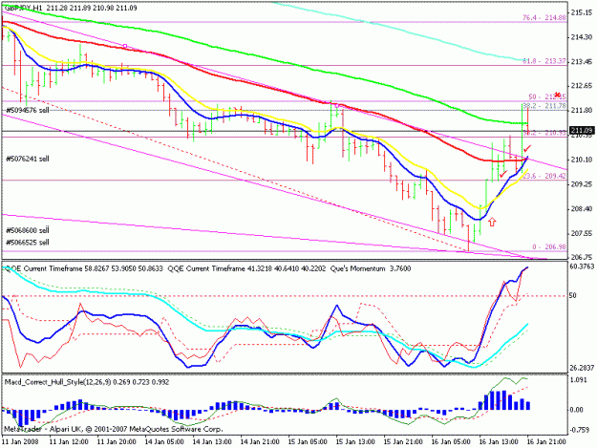Select the '15 Jan 05:00' time label
This screenshot has height=448, width=597.
[308, 441]
